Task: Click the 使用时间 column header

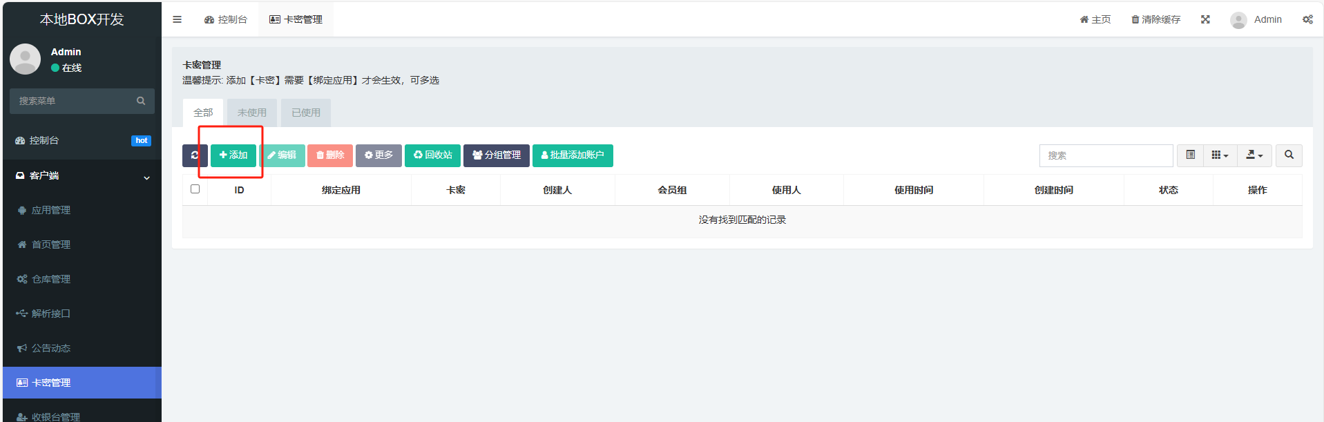Action: (914, 190)
